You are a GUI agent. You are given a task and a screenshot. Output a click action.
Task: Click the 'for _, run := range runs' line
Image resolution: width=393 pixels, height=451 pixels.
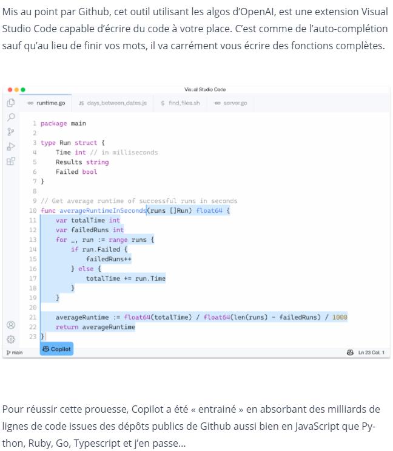(105, 239)
